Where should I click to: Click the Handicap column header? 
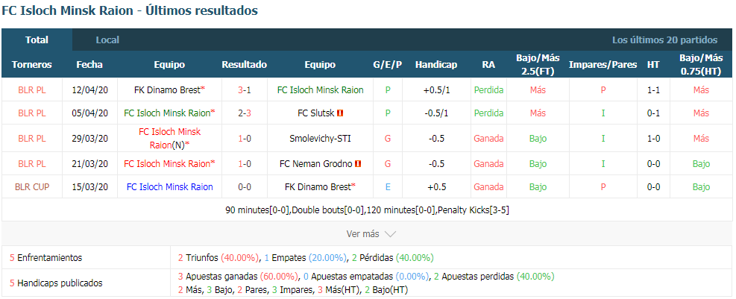click(x=436, y=65)
